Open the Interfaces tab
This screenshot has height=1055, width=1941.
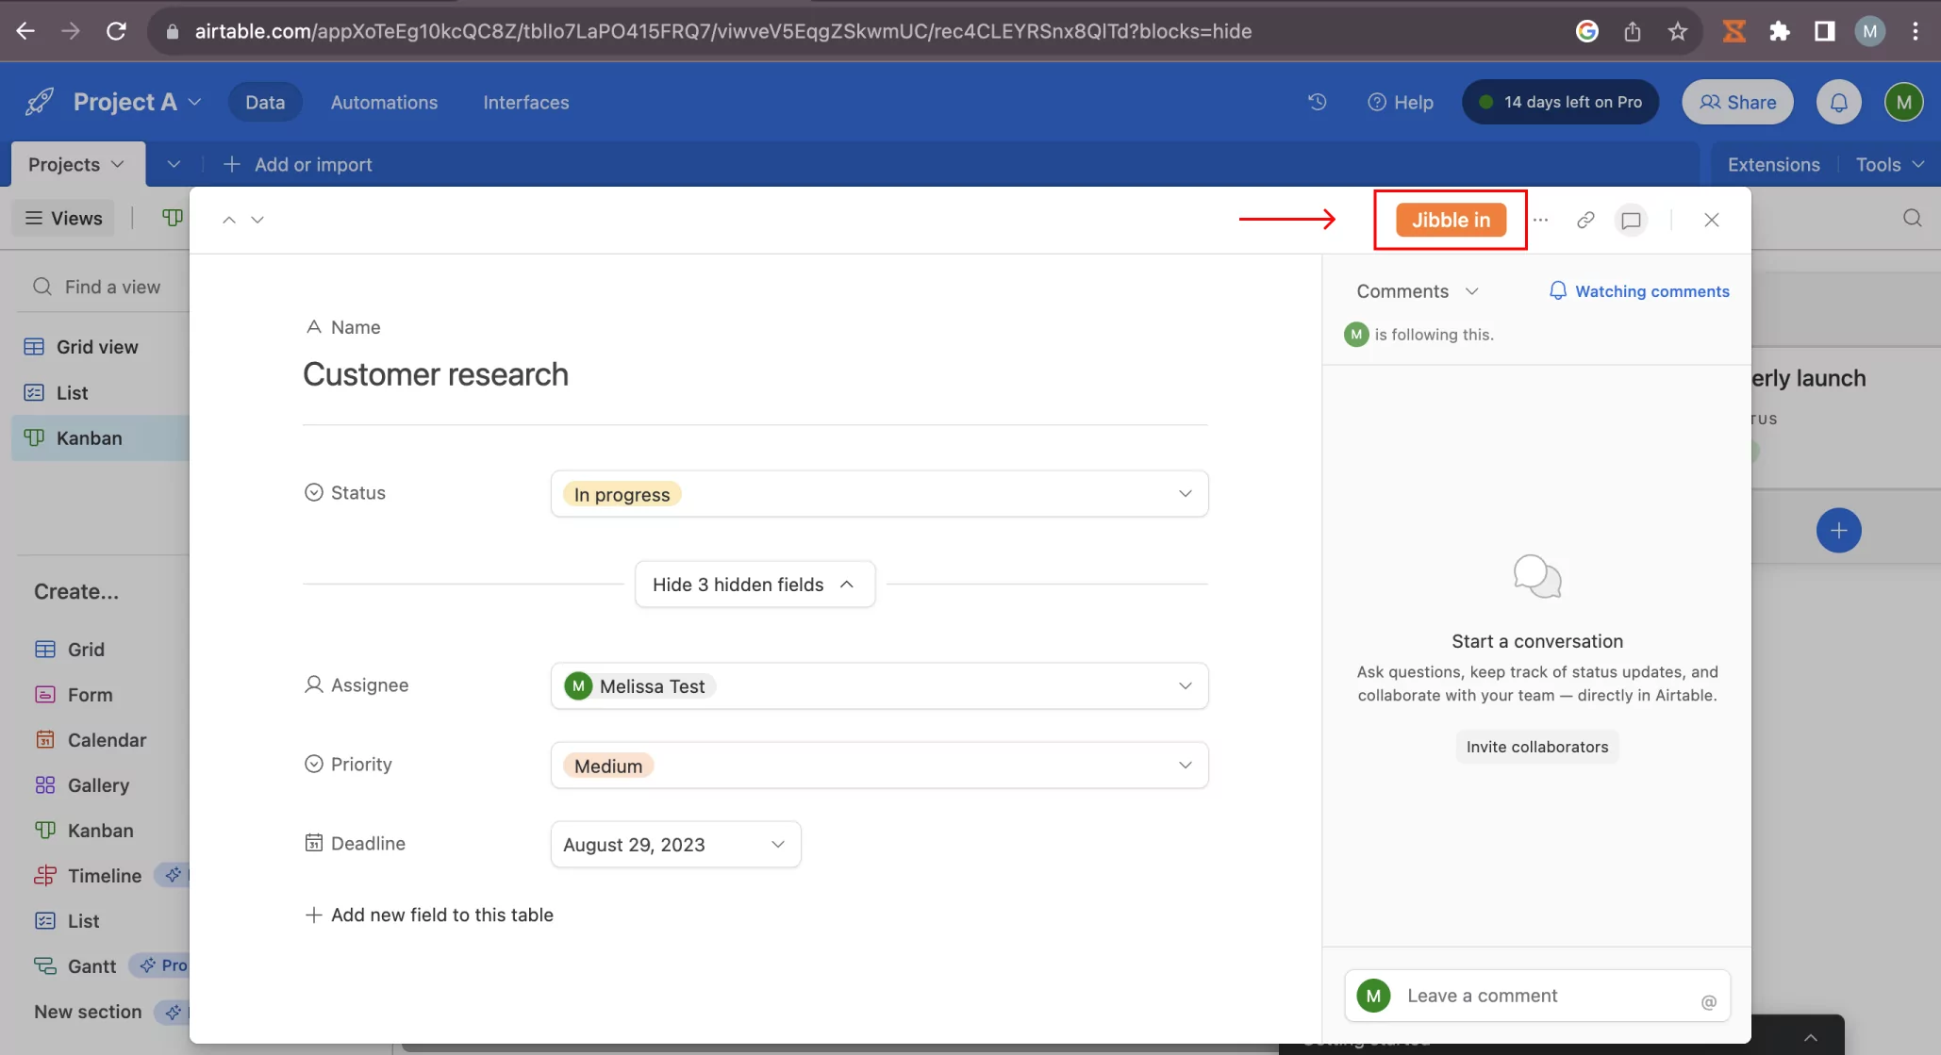tap(525, 102)
